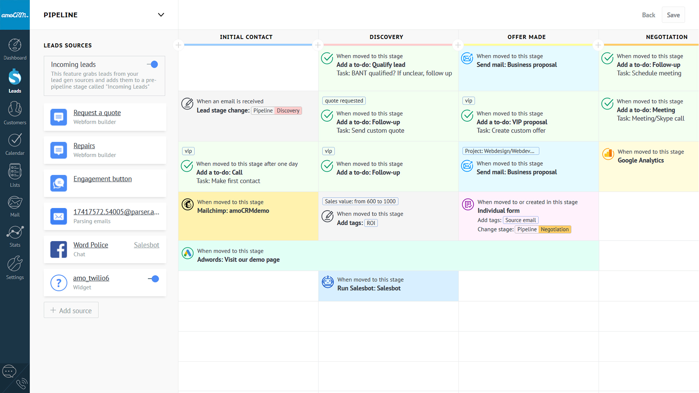699x393 pixels.
Task: Click the Add source button
Action: click(71, 310)
